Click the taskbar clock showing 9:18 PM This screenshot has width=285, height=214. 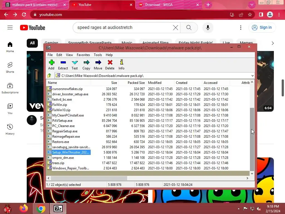(x=273, y=209)
